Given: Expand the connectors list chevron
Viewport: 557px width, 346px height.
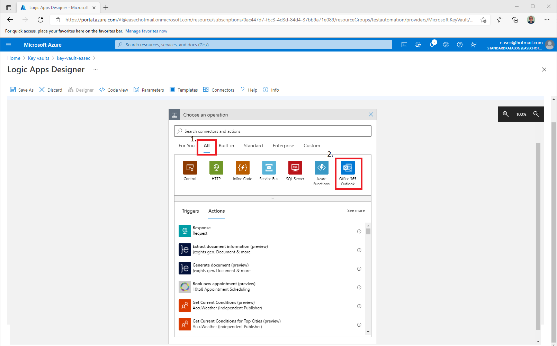Looking at the screenshot, I should [x=272, y=198].
